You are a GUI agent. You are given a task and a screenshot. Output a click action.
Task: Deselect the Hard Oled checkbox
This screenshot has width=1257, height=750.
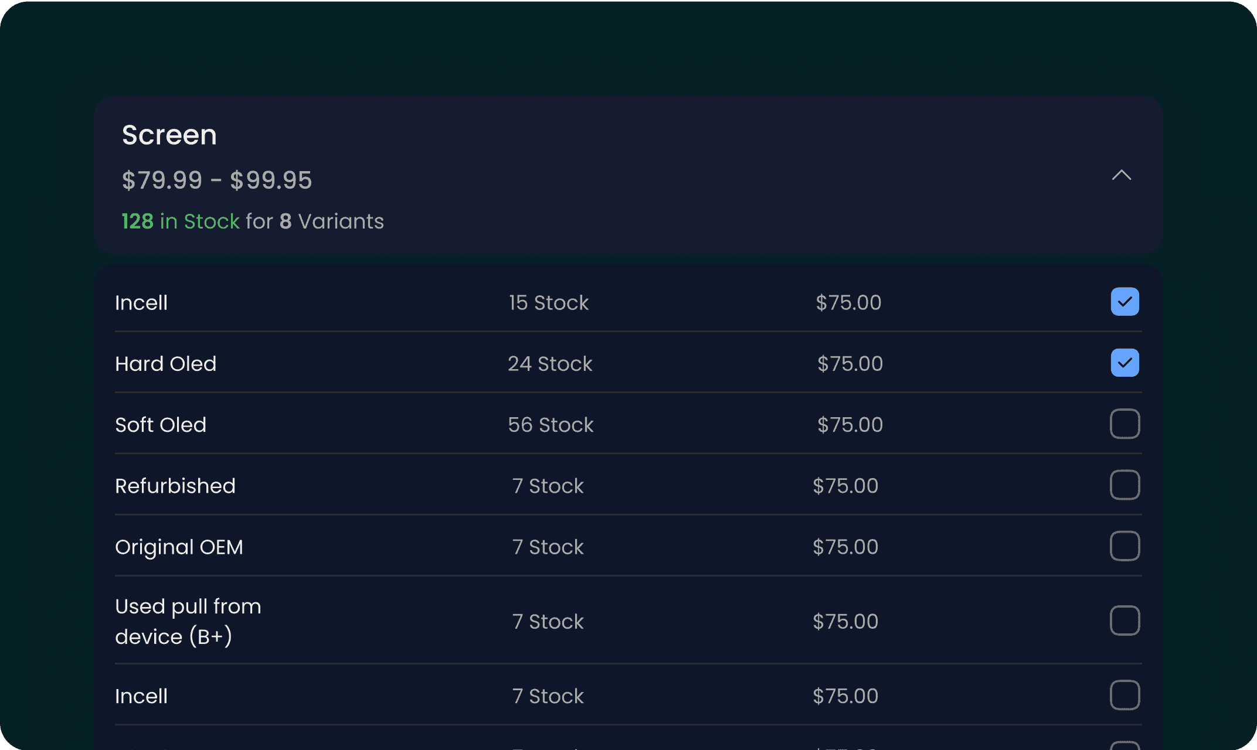point(1124,363)
